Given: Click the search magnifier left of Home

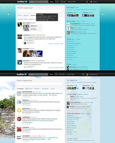Looking at the screenshot, I should point(47,2).
